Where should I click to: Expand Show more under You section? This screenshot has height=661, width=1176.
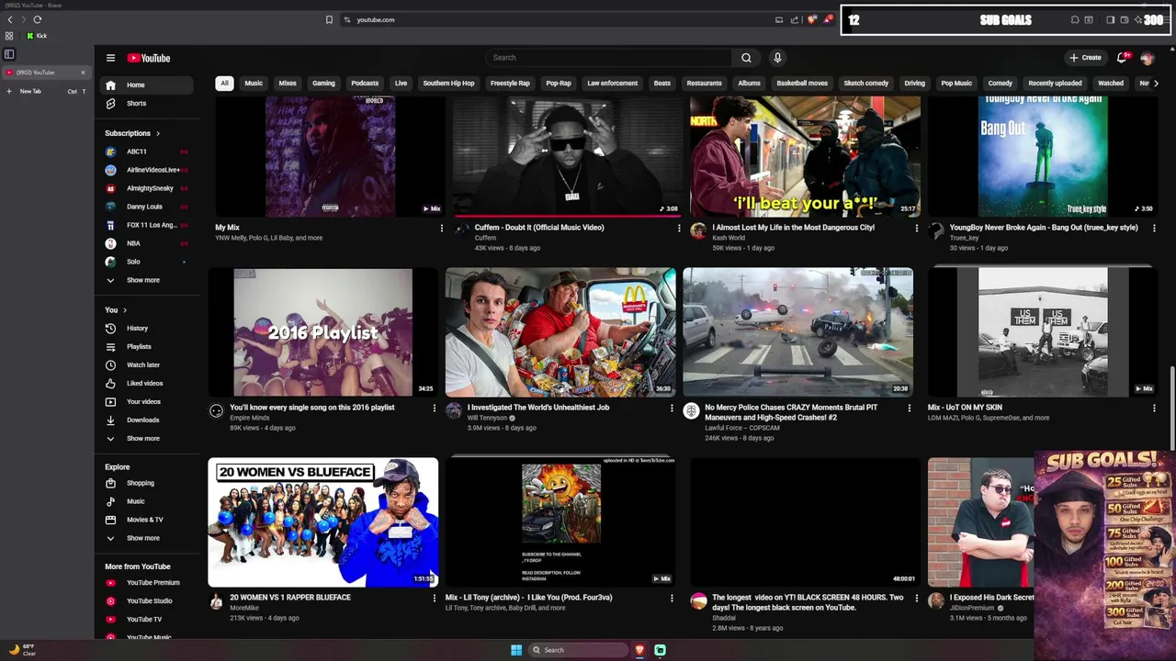tap(147, 438)
